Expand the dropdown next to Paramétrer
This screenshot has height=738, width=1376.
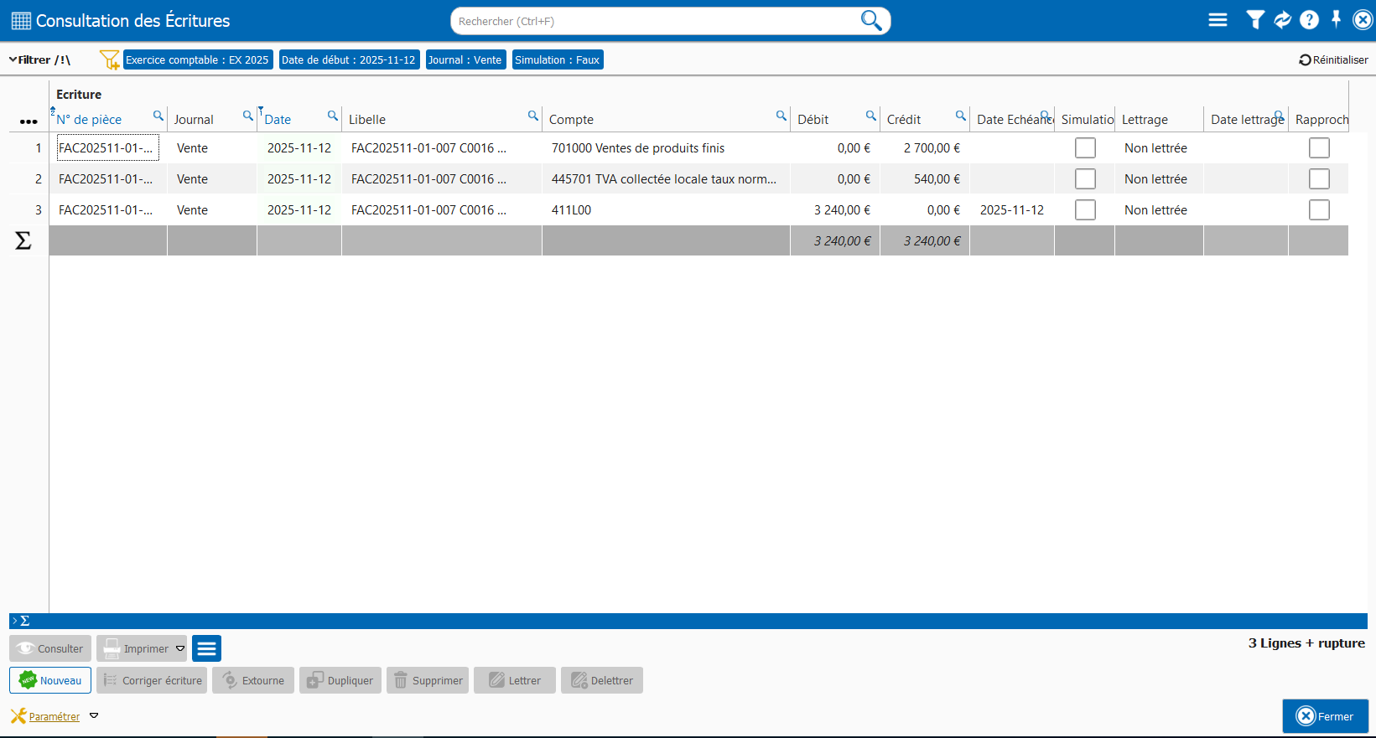pos(94,716)
